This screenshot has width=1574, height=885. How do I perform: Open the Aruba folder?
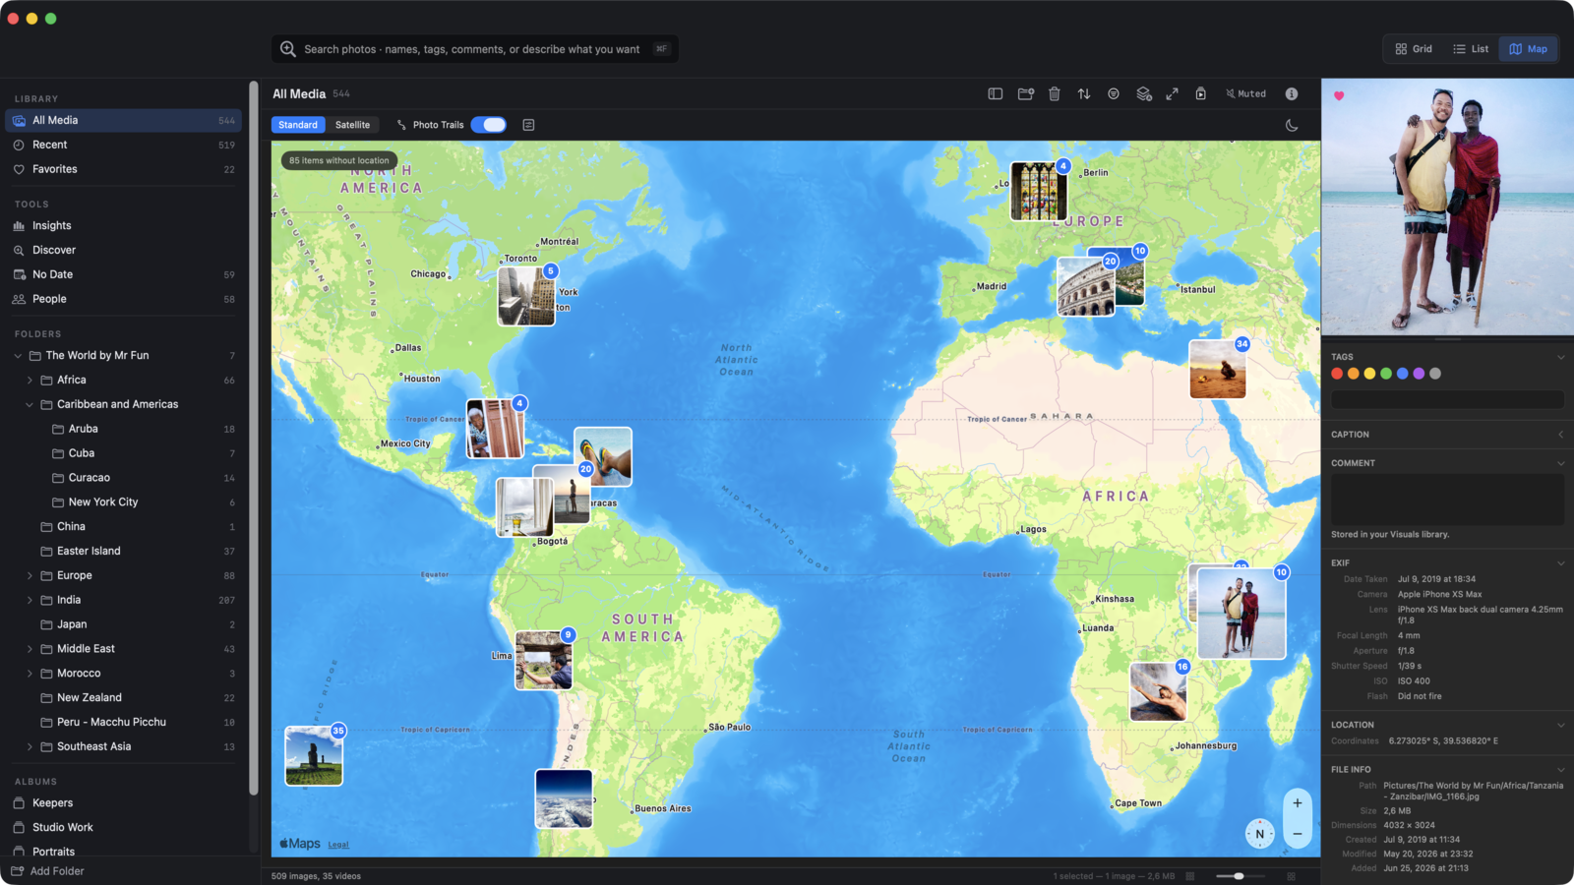point(124,429)
